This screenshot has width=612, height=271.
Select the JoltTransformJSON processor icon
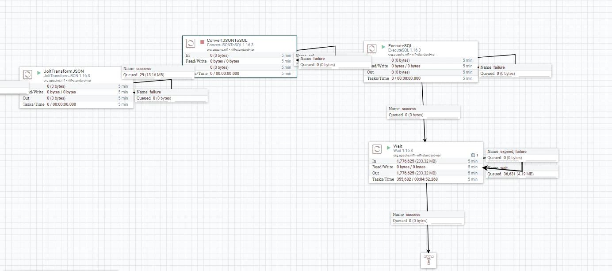(x=27, y=74)
